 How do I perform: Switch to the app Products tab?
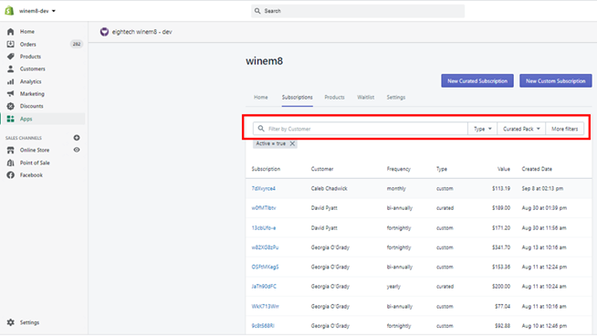pyautogui.click(x=335, y=97)
